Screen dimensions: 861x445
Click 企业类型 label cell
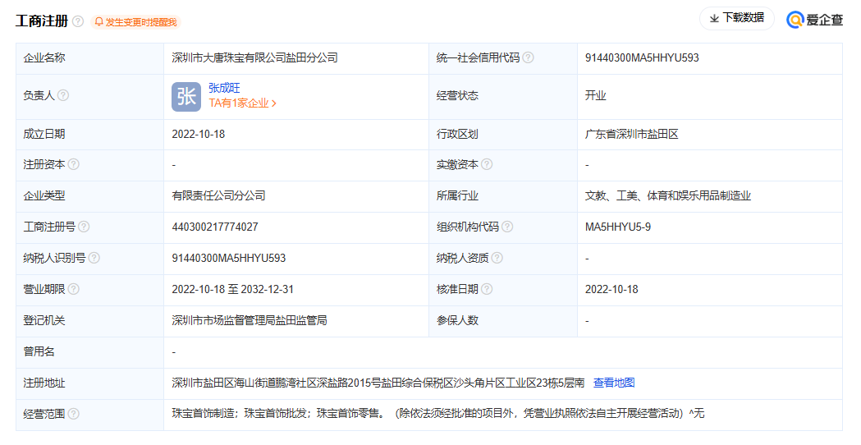point(90,196)
